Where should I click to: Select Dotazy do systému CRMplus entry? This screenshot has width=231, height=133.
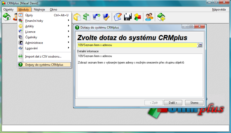[x=45, y=65]
